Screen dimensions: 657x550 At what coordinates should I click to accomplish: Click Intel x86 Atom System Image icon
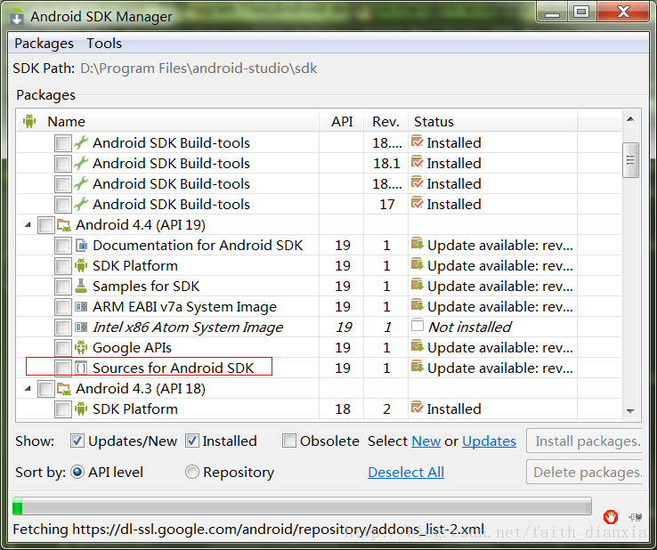[81, 328]
